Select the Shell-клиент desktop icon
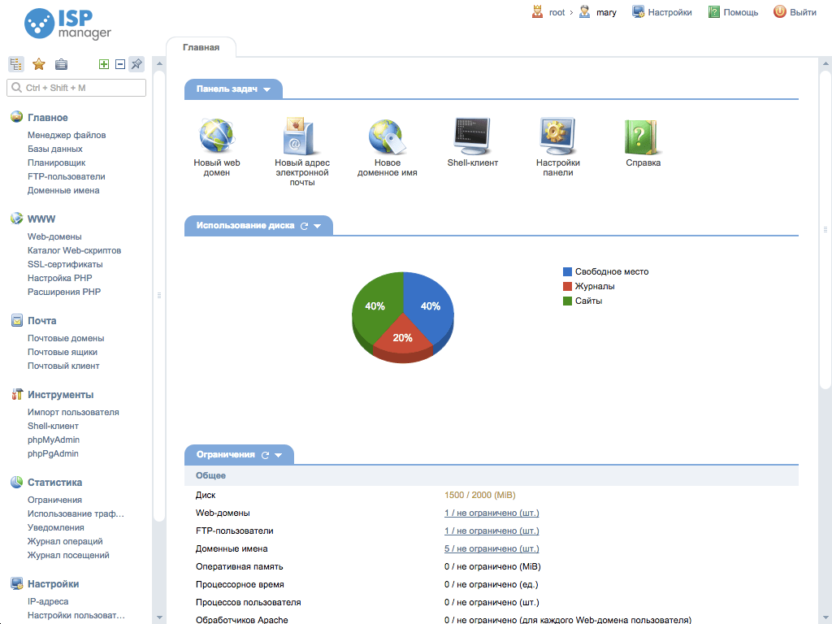Image resolution: width=832 pixels, height=624 pixels. click(471, 134)
